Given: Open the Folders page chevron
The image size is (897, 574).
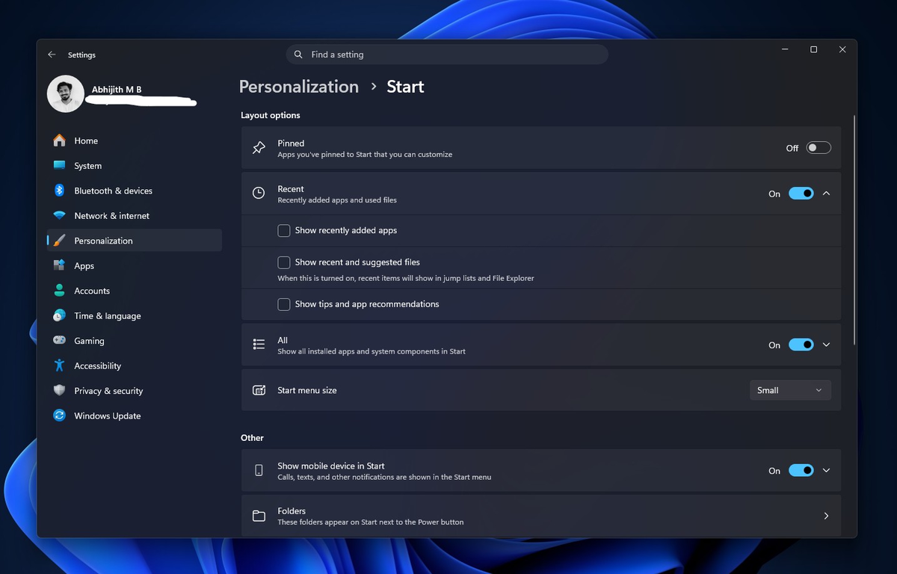Looking at the screenshot, I should tap(826, 516).
